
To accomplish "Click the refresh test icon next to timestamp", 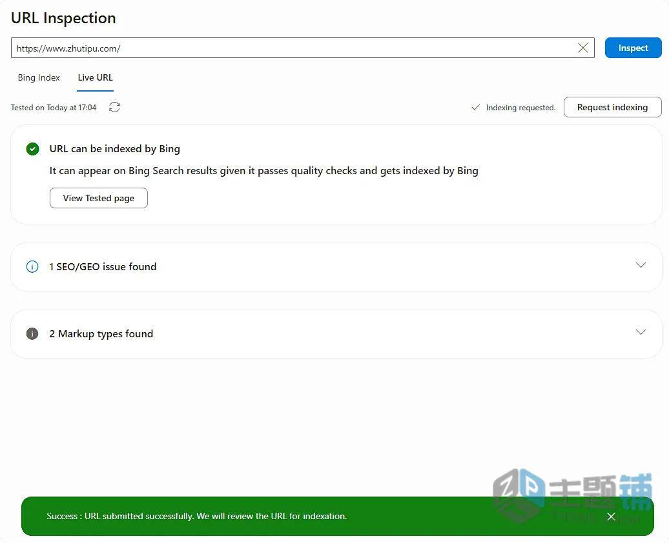I will [x=114, y=107].
